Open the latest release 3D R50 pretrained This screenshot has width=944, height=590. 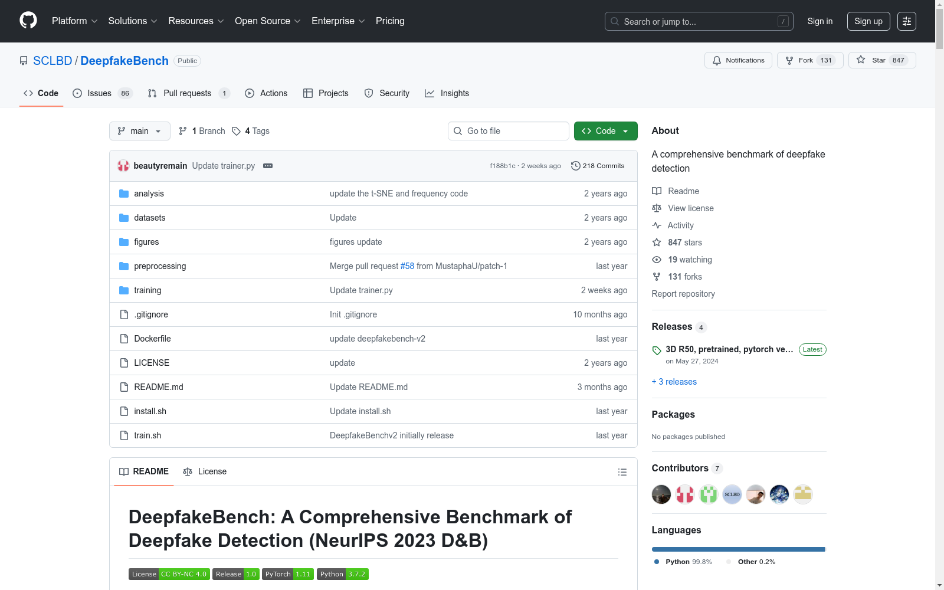(729, 349)
